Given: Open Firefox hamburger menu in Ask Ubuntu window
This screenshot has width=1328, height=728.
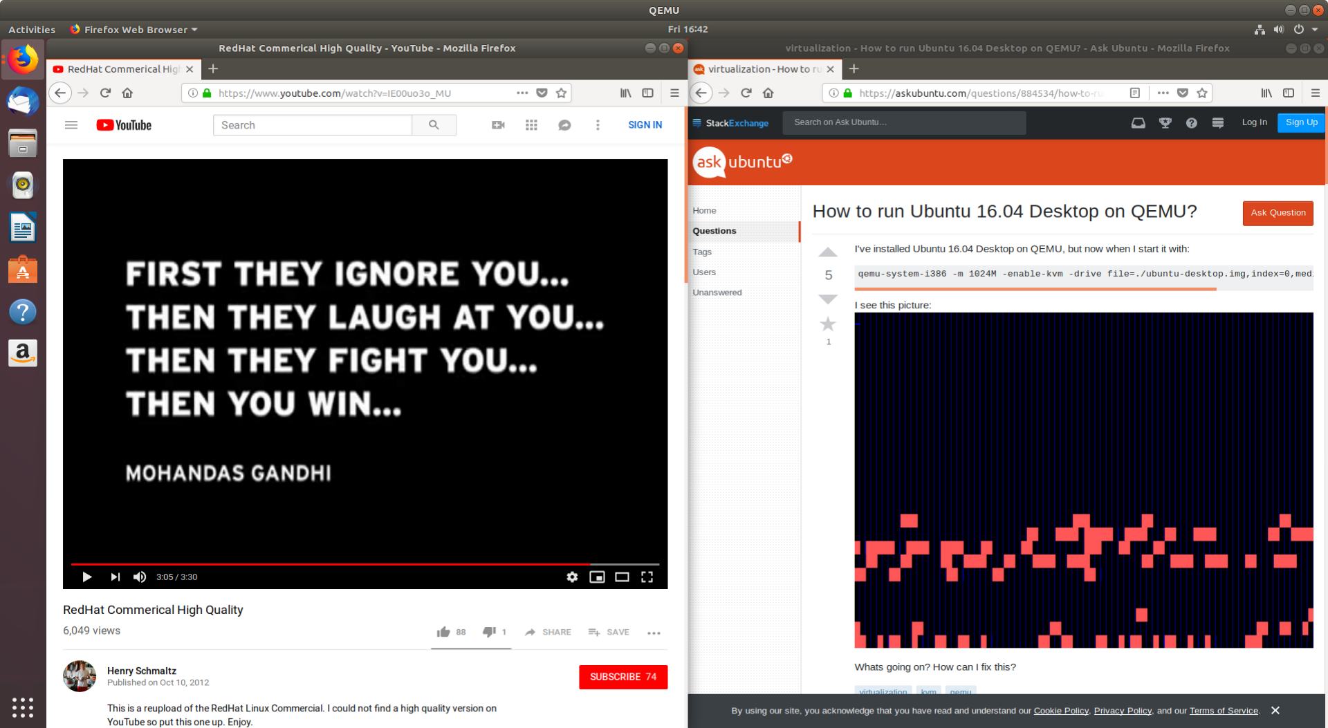Looking at the screenshot, I should pos(1316,93).
